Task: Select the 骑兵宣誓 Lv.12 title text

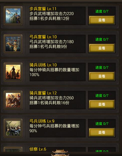Action: pos(43,93)
